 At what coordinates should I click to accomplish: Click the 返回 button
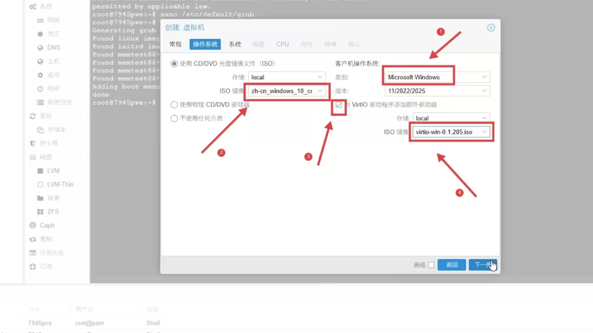[x=452, y=265]
